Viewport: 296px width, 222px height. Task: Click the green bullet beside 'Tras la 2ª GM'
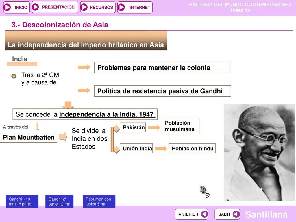[14, 76]
